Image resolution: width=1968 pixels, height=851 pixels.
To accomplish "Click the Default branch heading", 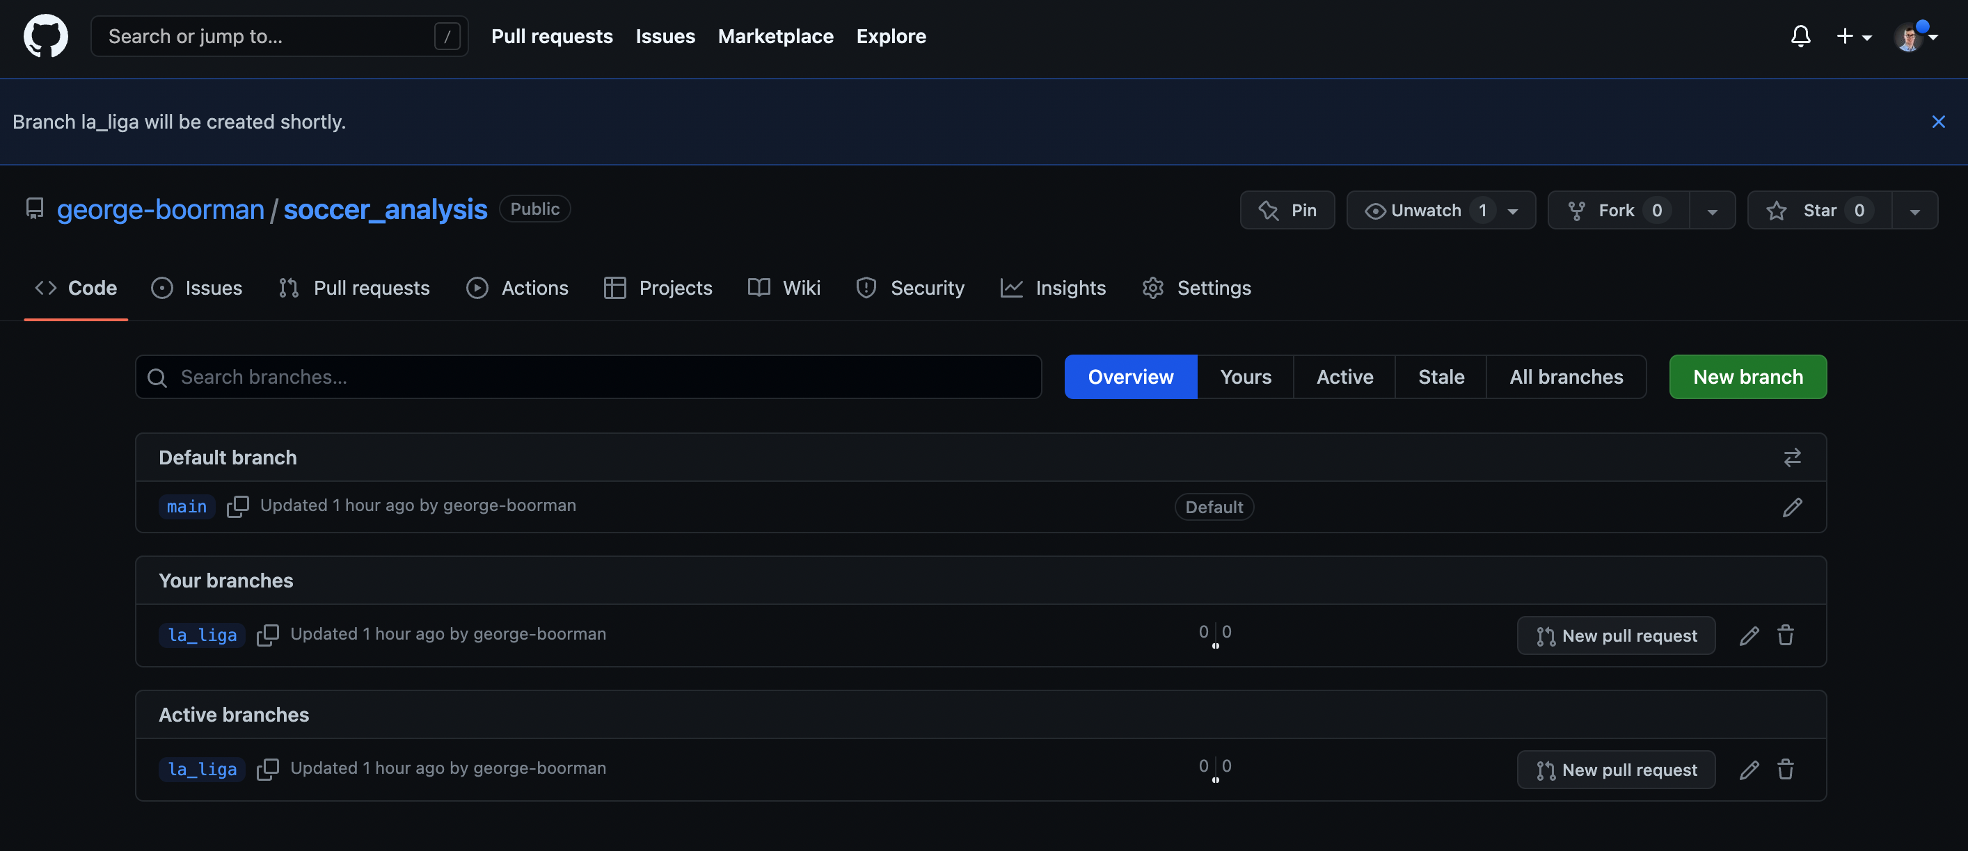I will pos(228,458).
